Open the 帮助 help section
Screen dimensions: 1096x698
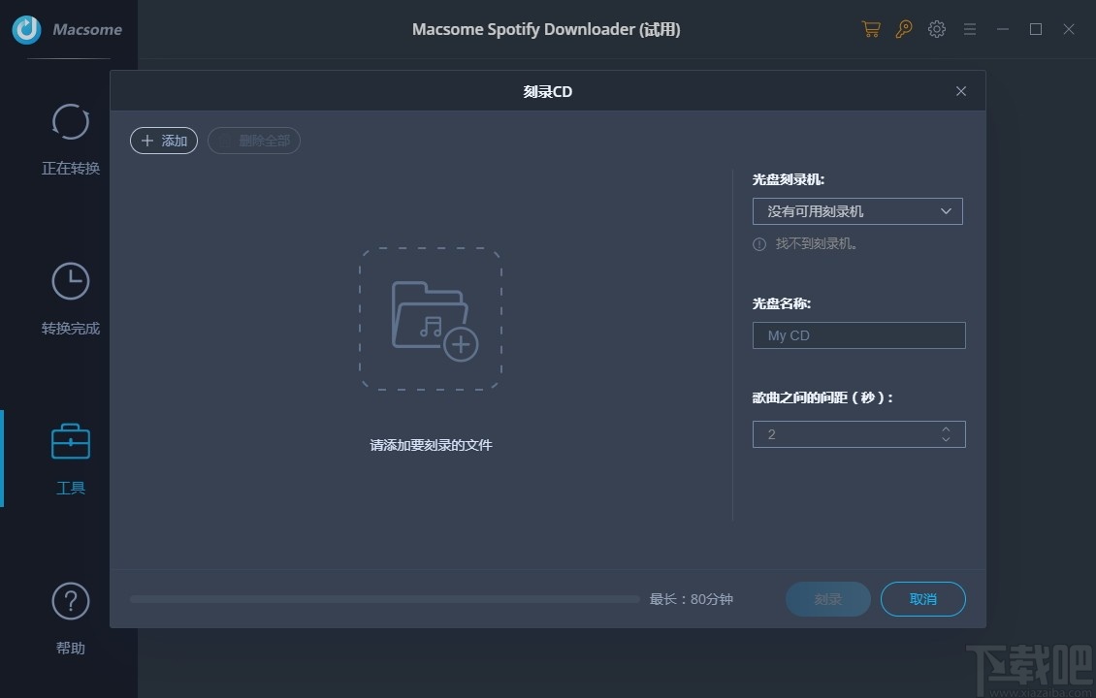(x=70, y=616)
